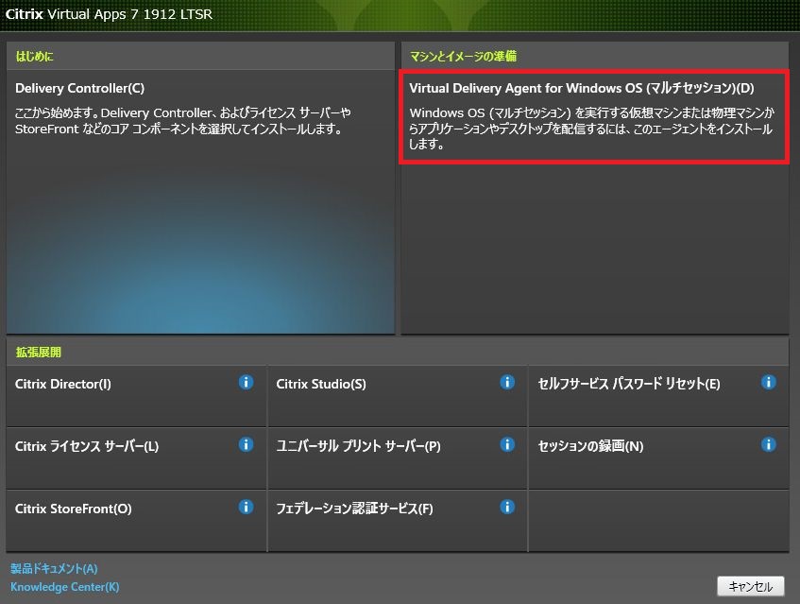The width and height of the screenshot is (800, 604).
Task: Install フェデレーション認証サービス(F)
Action: point(354,509)
